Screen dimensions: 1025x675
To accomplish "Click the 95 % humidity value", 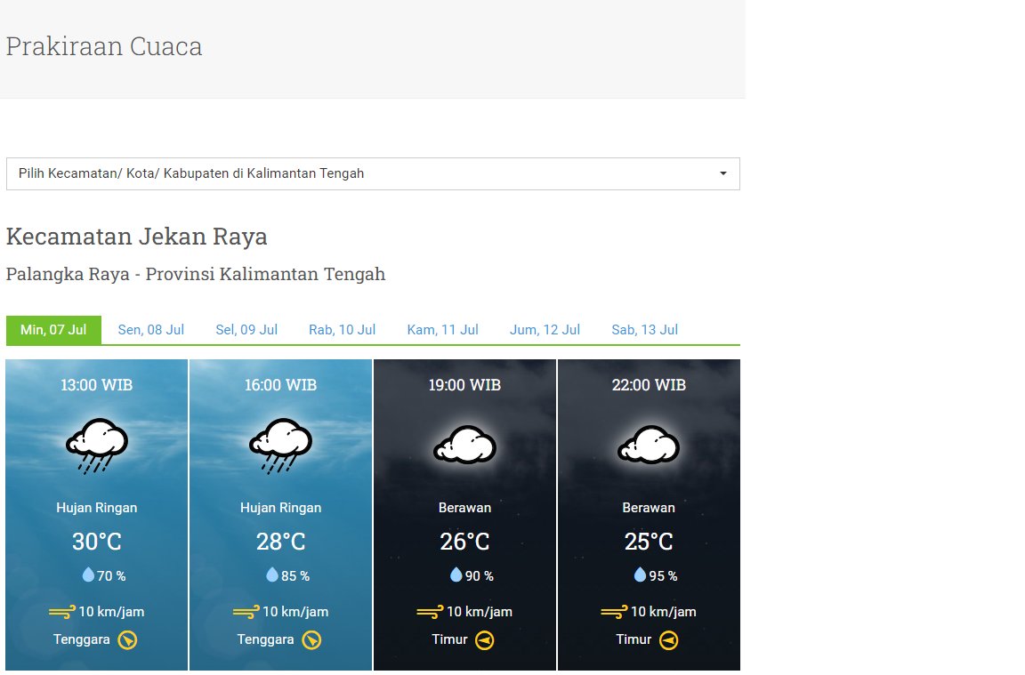I will click(663, 576).
